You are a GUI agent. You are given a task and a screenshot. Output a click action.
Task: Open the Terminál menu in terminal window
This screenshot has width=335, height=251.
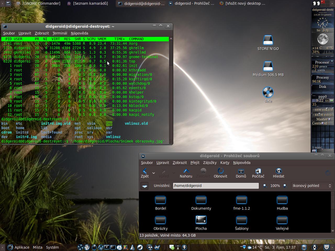point(60,33)
